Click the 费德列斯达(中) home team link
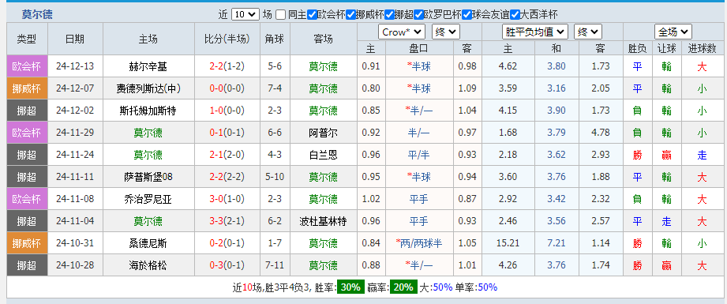 pyautogui.click(x=148, y=88)
